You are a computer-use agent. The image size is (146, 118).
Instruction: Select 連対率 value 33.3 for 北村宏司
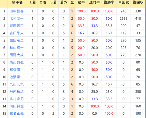pyautogui.click(x=95, y=99)
